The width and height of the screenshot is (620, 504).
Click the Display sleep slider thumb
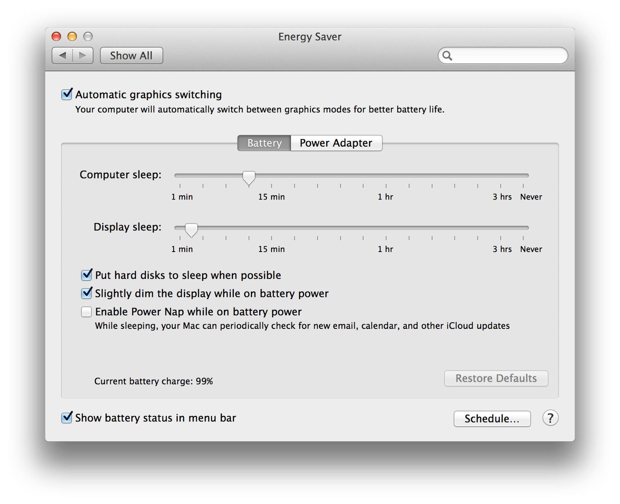tap(191, 230)
